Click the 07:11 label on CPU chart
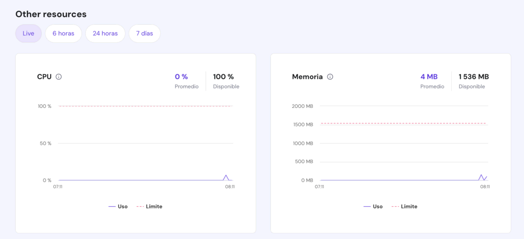524x239 pixels. (x=58, y=187)
